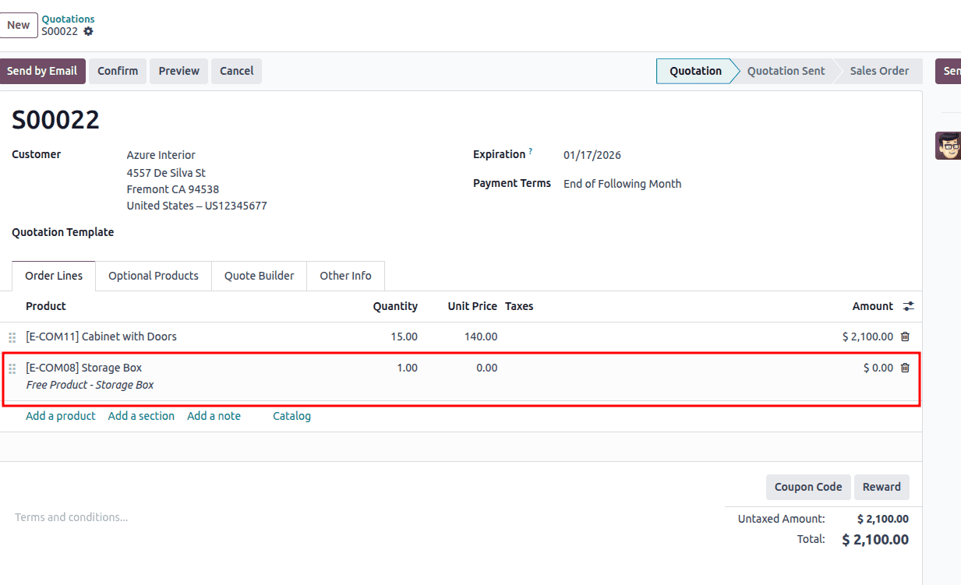Switch to the Quote Builder tab
This screenshot has height=585, width=961.
(x=259, y=275)
